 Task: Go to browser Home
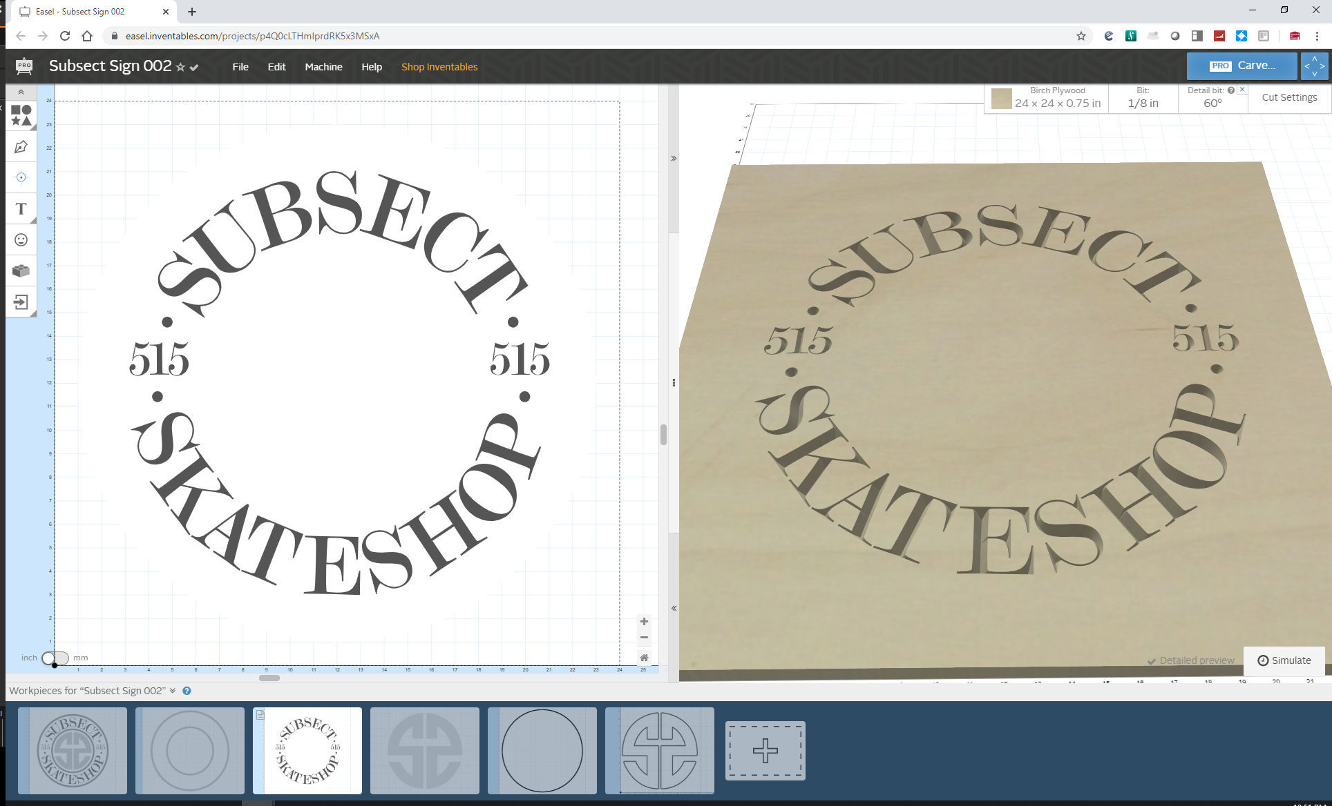(x=87, y=36)
